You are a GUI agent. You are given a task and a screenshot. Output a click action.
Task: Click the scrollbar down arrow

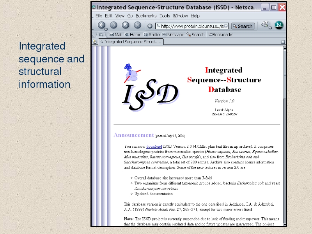[x=285, y=224]
